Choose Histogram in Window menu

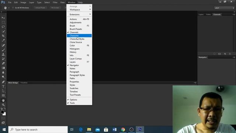click(79, 49)
